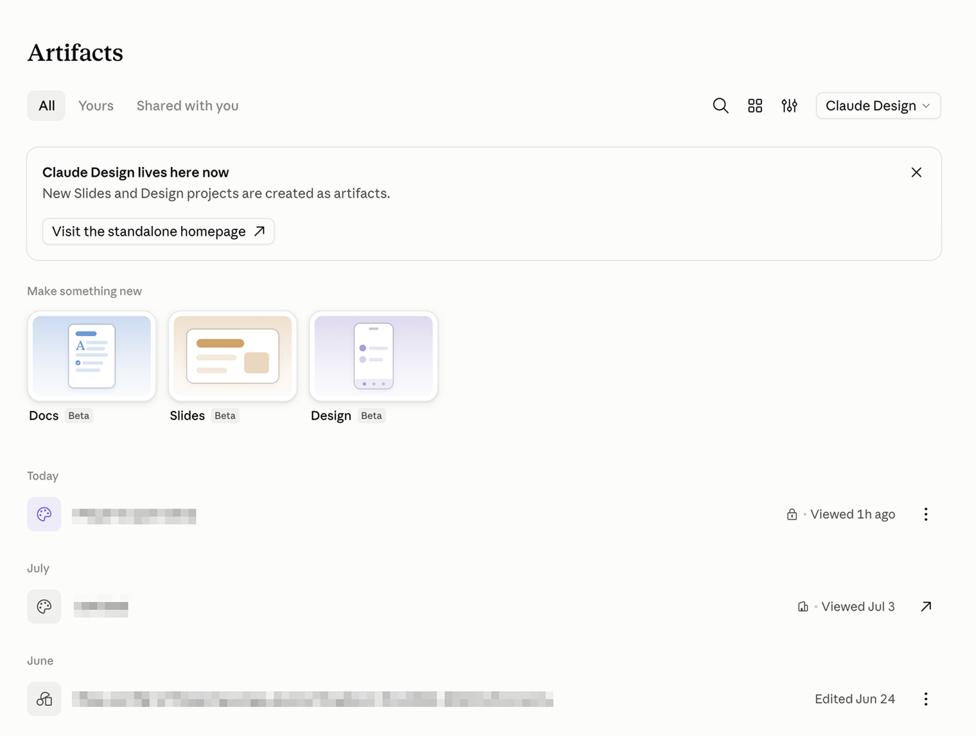Create a new Design artifact
Image resolution: width=976 pixels, height=754 pixels.
point(374,356)
